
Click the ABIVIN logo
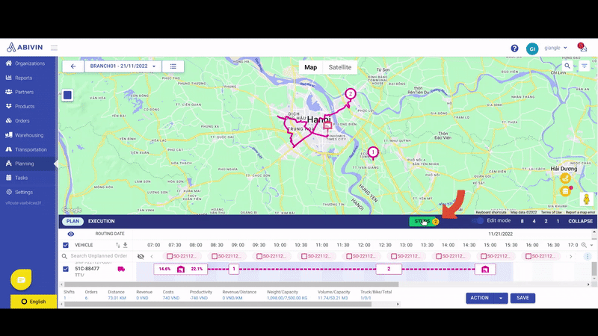tap(25, 47)
